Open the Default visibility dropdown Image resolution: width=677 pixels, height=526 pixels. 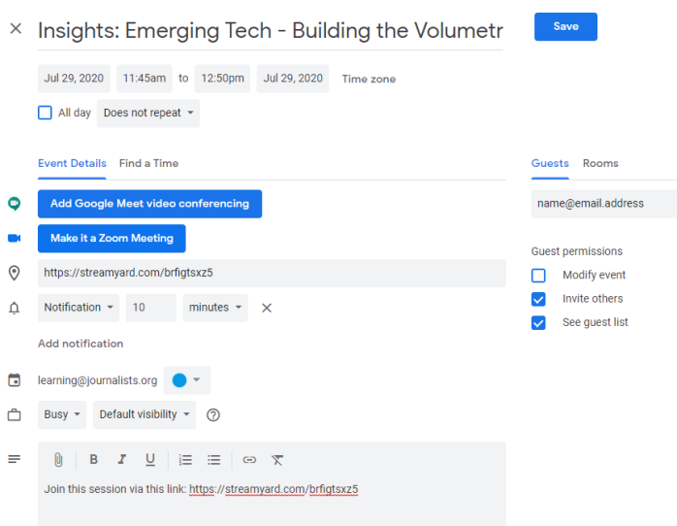(144, 414)
